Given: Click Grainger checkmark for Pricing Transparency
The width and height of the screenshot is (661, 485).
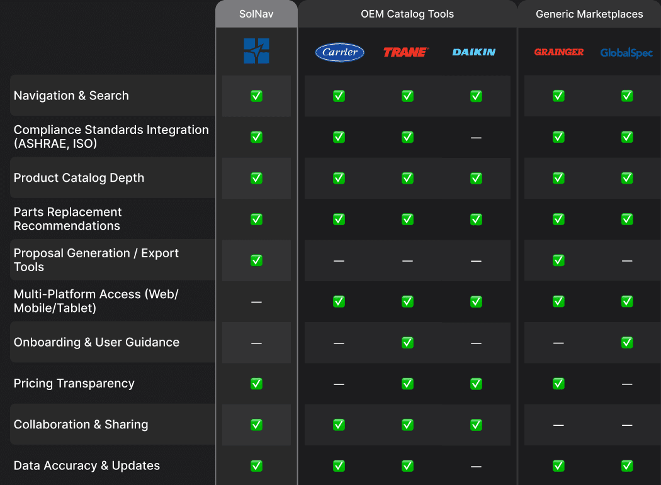Looking at the screenshot, I should tap(558, 384).
